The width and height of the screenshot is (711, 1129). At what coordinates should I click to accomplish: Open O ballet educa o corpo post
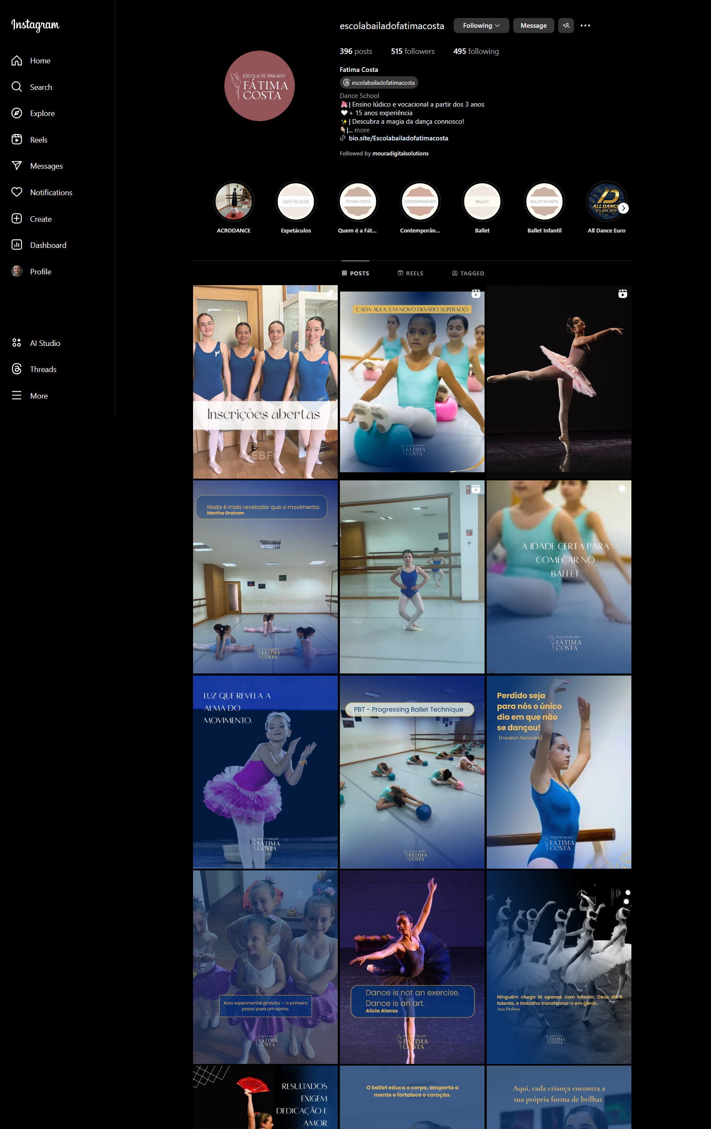tap(412, 1097)
